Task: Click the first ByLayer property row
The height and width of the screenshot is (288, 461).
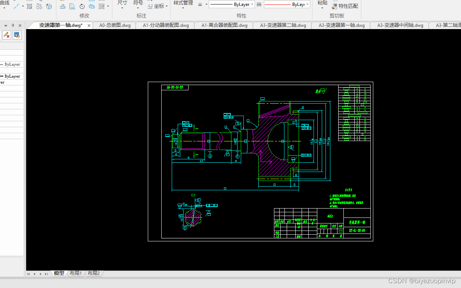Action: (x=11, y=64)
